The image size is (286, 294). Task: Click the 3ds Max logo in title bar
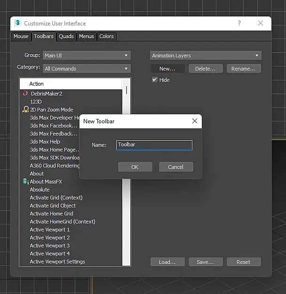coord(17,23)
